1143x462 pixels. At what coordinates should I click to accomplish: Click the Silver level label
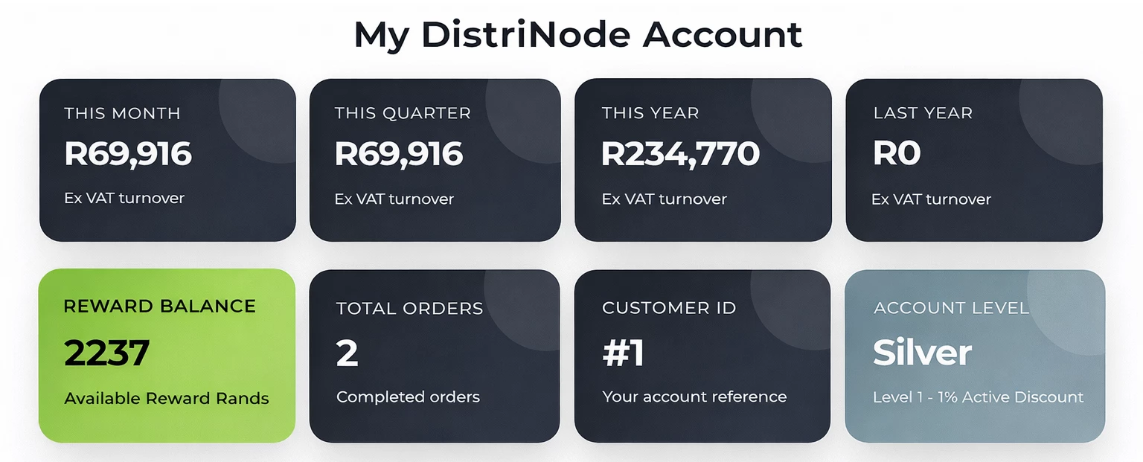[922, 353]
